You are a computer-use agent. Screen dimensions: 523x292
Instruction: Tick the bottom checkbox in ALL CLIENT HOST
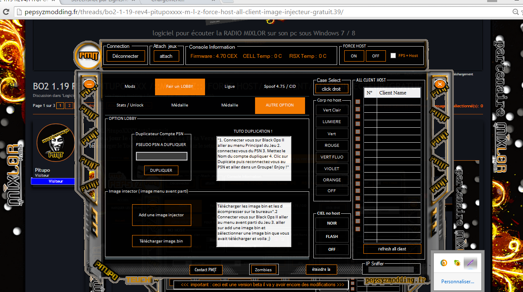click(x=358, y=228)
